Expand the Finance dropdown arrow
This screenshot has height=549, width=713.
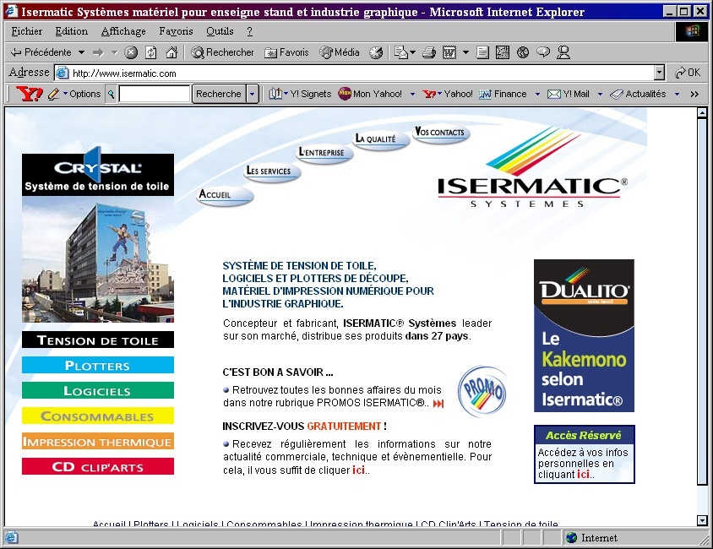click(x=537, y=94)
